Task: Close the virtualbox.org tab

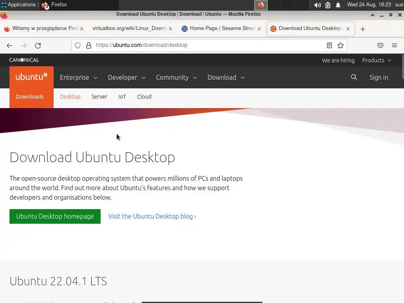Action: point(170,29)
